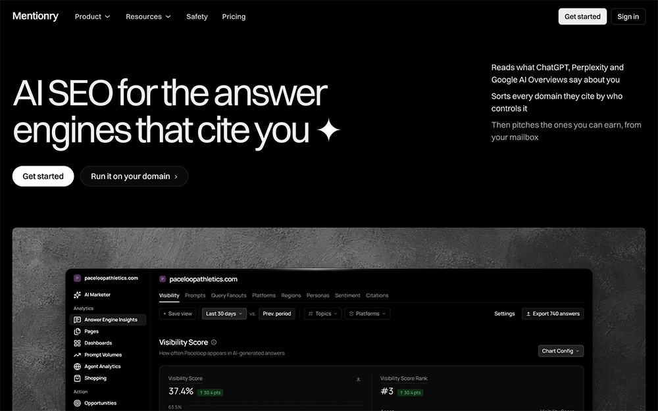658x411 pixels.
Task: Click Run it on your domain
Action: [134, 176]
